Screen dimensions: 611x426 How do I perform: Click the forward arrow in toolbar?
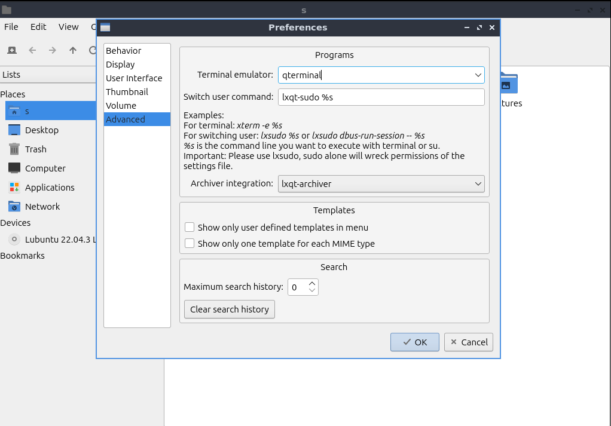[53, 51]
